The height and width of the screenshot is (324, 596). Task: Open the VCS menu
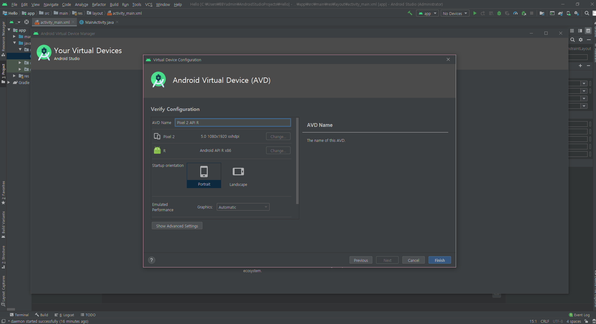pos(149,4)
